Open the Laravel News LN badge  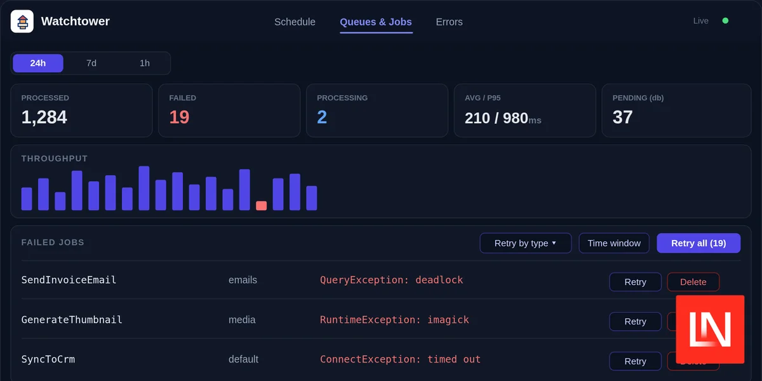coord(710,329)
